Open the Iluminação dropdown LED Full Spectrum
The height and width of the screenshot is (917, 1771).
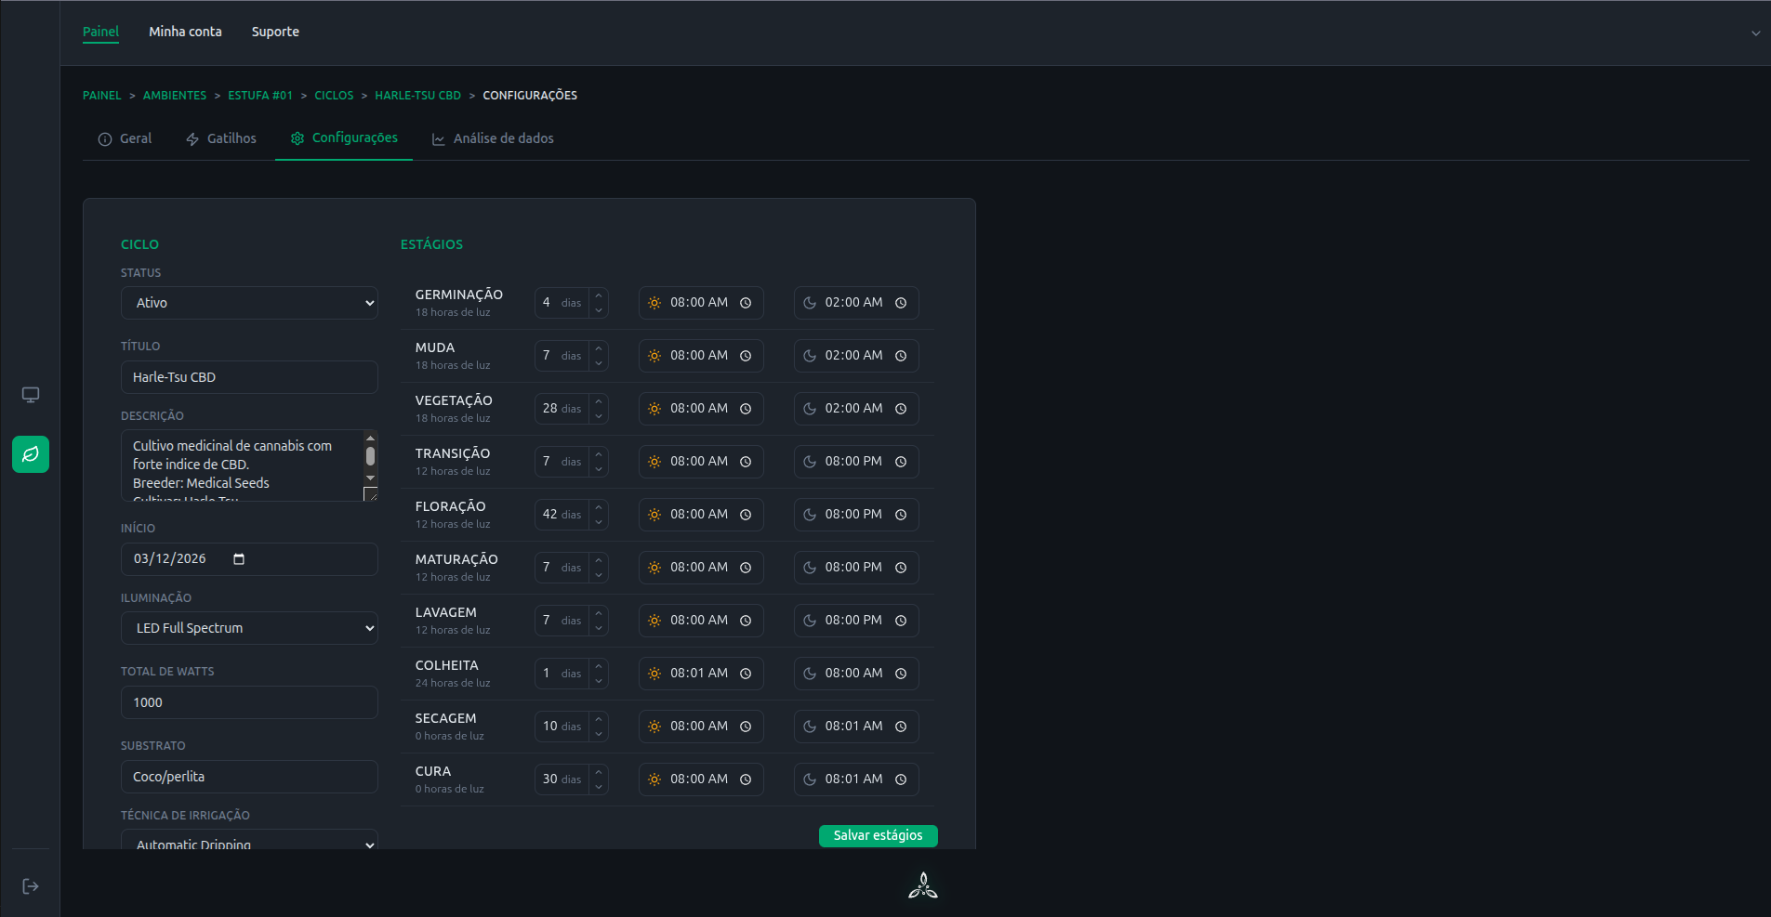point(249,628)
